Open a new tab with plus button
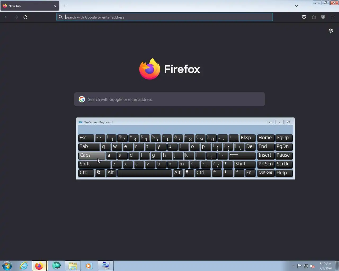 click(65, 6)
